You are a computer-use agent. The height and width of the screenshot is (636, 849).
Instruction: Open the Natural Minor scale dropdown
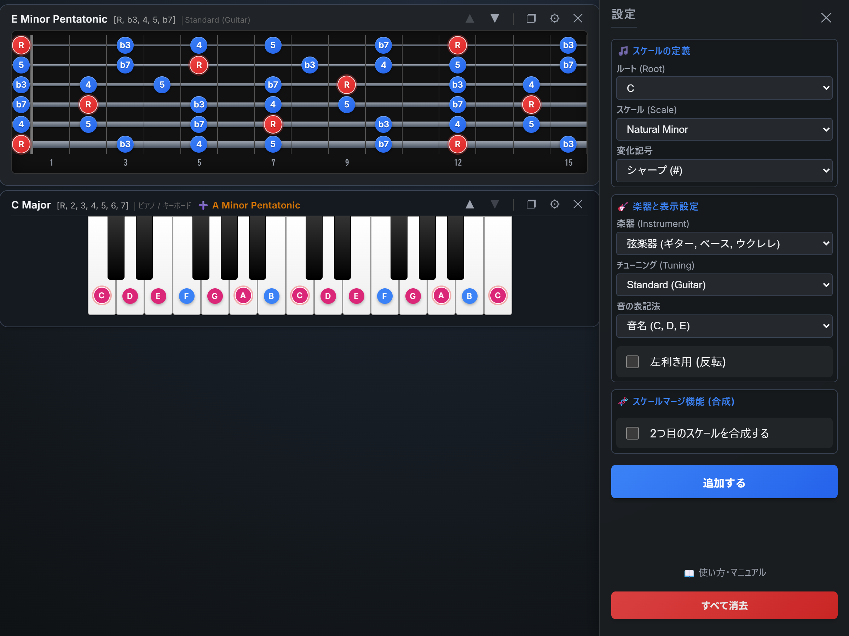724,129
